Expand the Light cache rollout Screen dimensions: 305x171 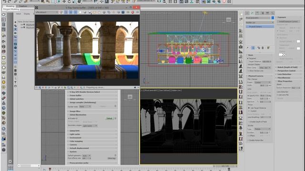point(93,134)
